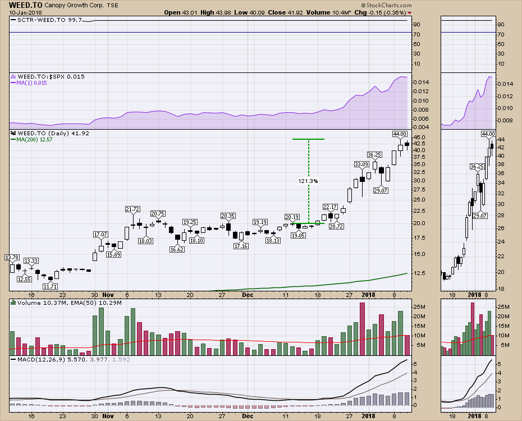
Task: Select the Open 43.01 value
Action: pyautogui.click(x=180, y=13)
